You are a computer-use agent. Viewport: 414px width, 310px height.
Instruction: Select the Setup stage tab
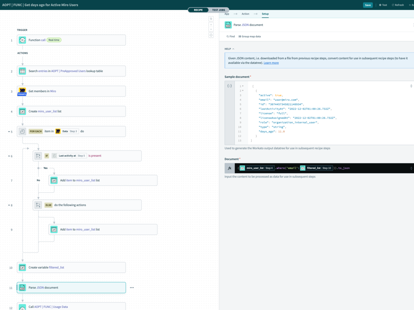point(265,14)
